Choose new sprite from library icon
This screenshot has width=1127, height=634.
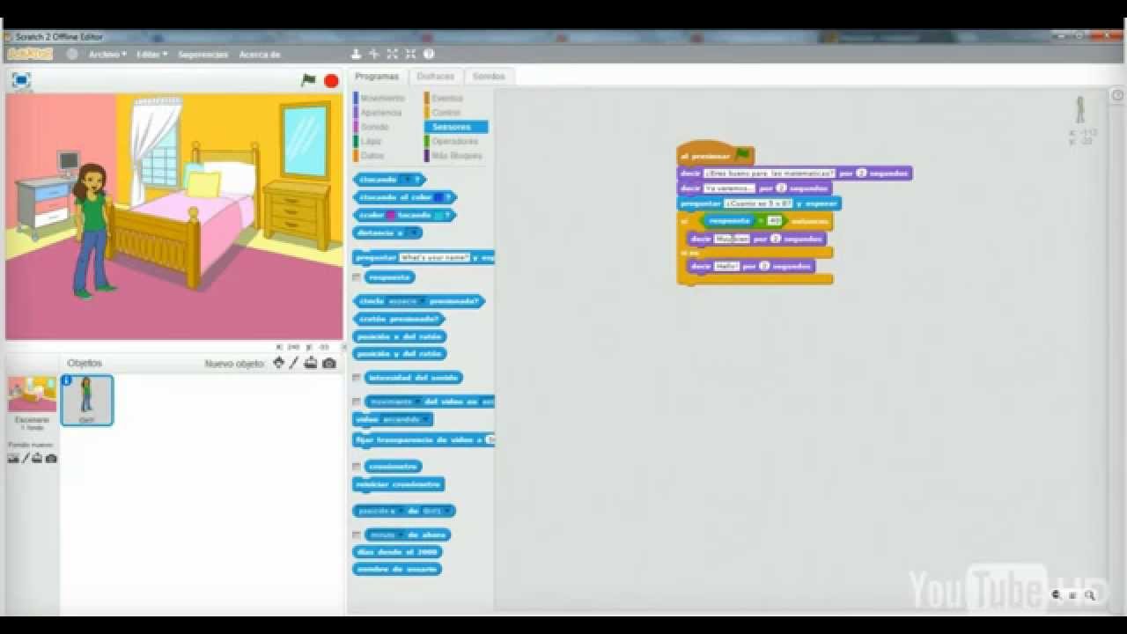coord(279,363)
